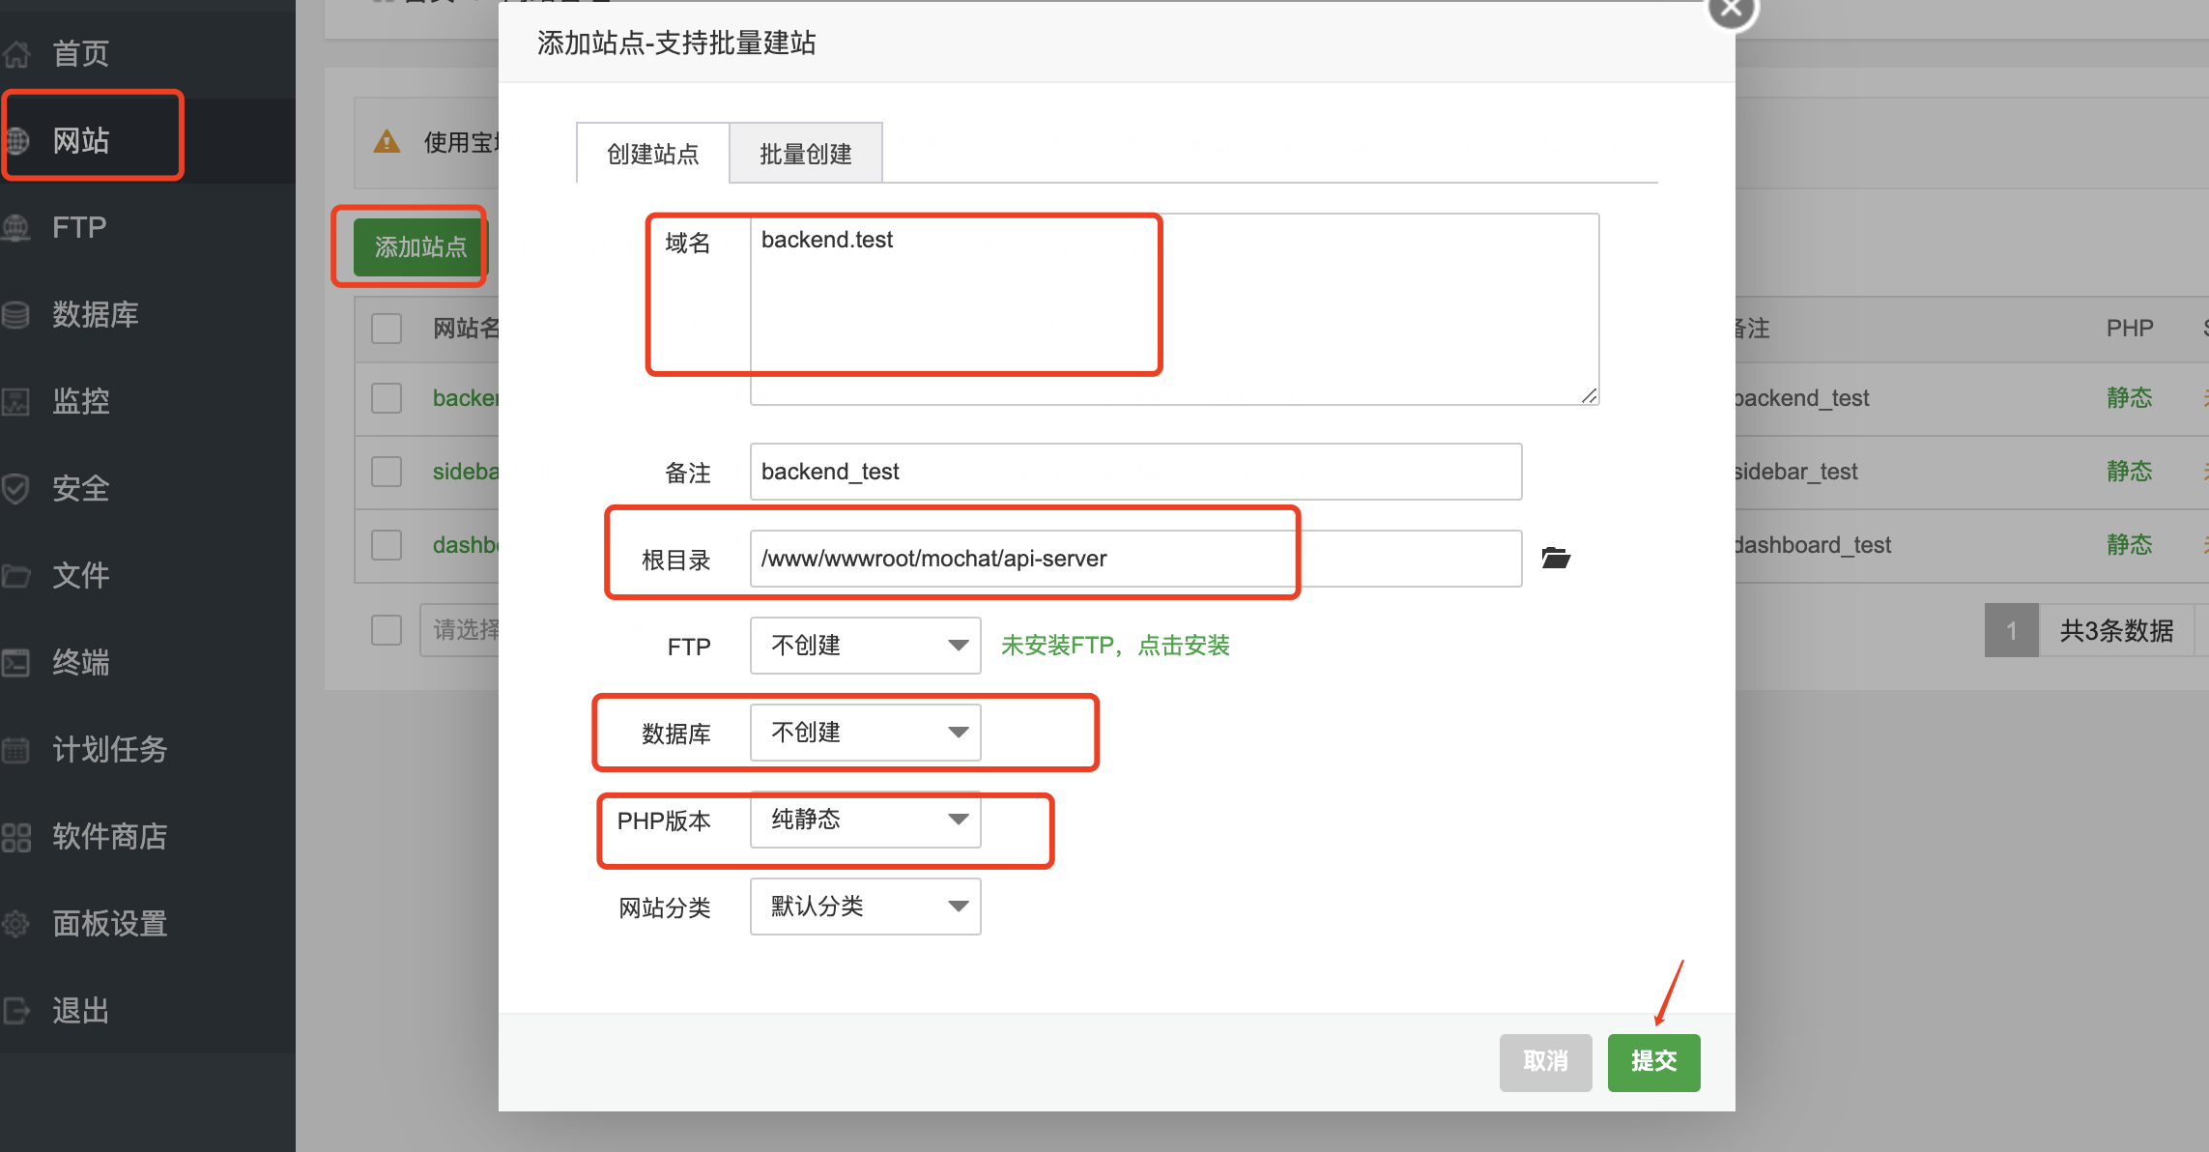Click into the 备注 backend_test input field
Image resolution: width=2209 pixels, height=1152 pixels.
pyautogui.click(x=1134, y=472)
